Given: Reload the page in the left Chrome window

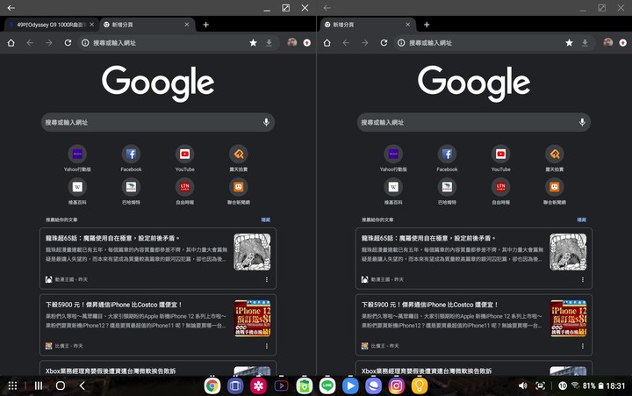Looking at the screenshot, I should 68,43.
